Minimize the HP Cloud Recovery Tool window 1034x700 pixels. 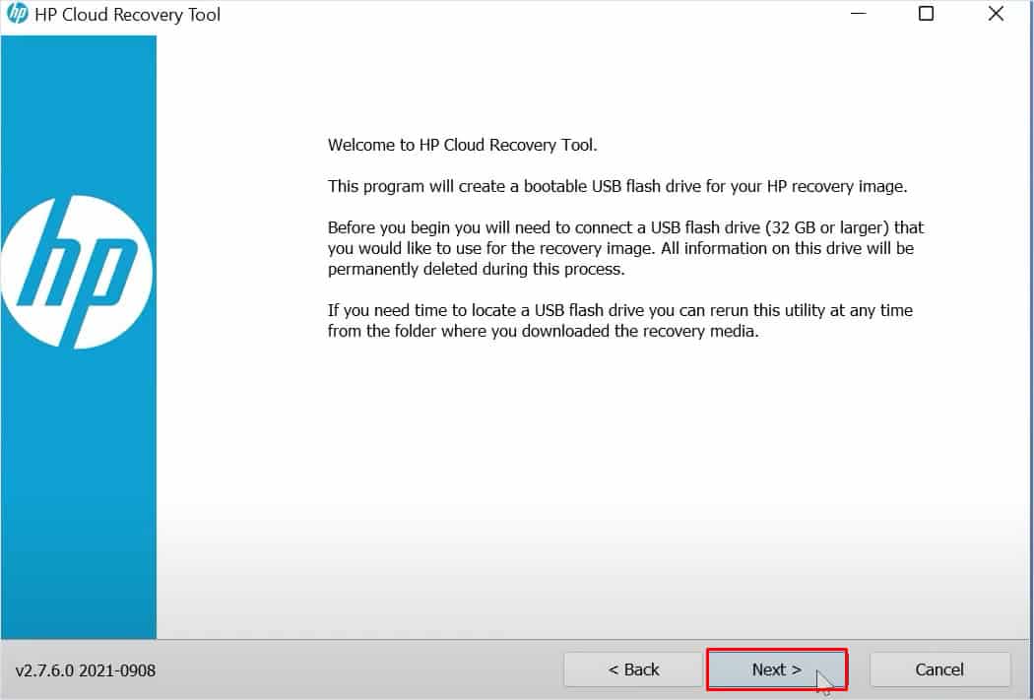[x=858, y=14]
